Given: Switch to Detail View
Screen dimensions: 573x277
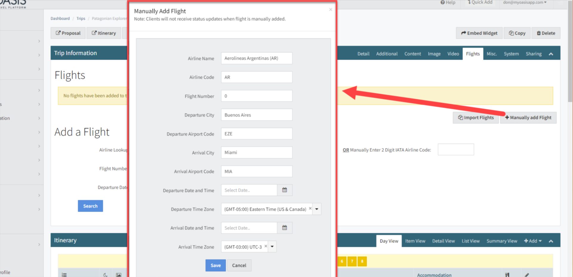Looking at the screenshot, I should coord(443,241).
